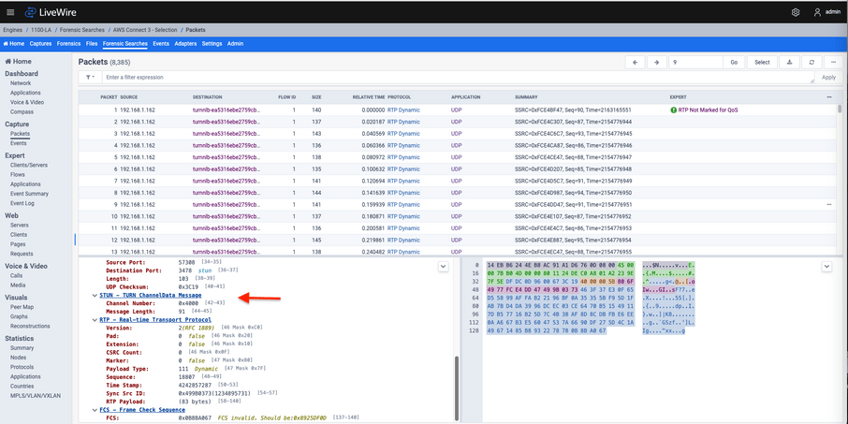Go to next packet arrow
Image resolution: width=848 pixels, height=424 pixels.
656,62
